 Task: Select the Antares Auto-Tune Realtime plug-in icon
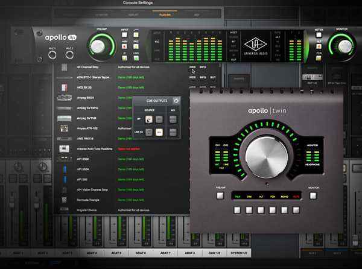(x=64, y=149)
